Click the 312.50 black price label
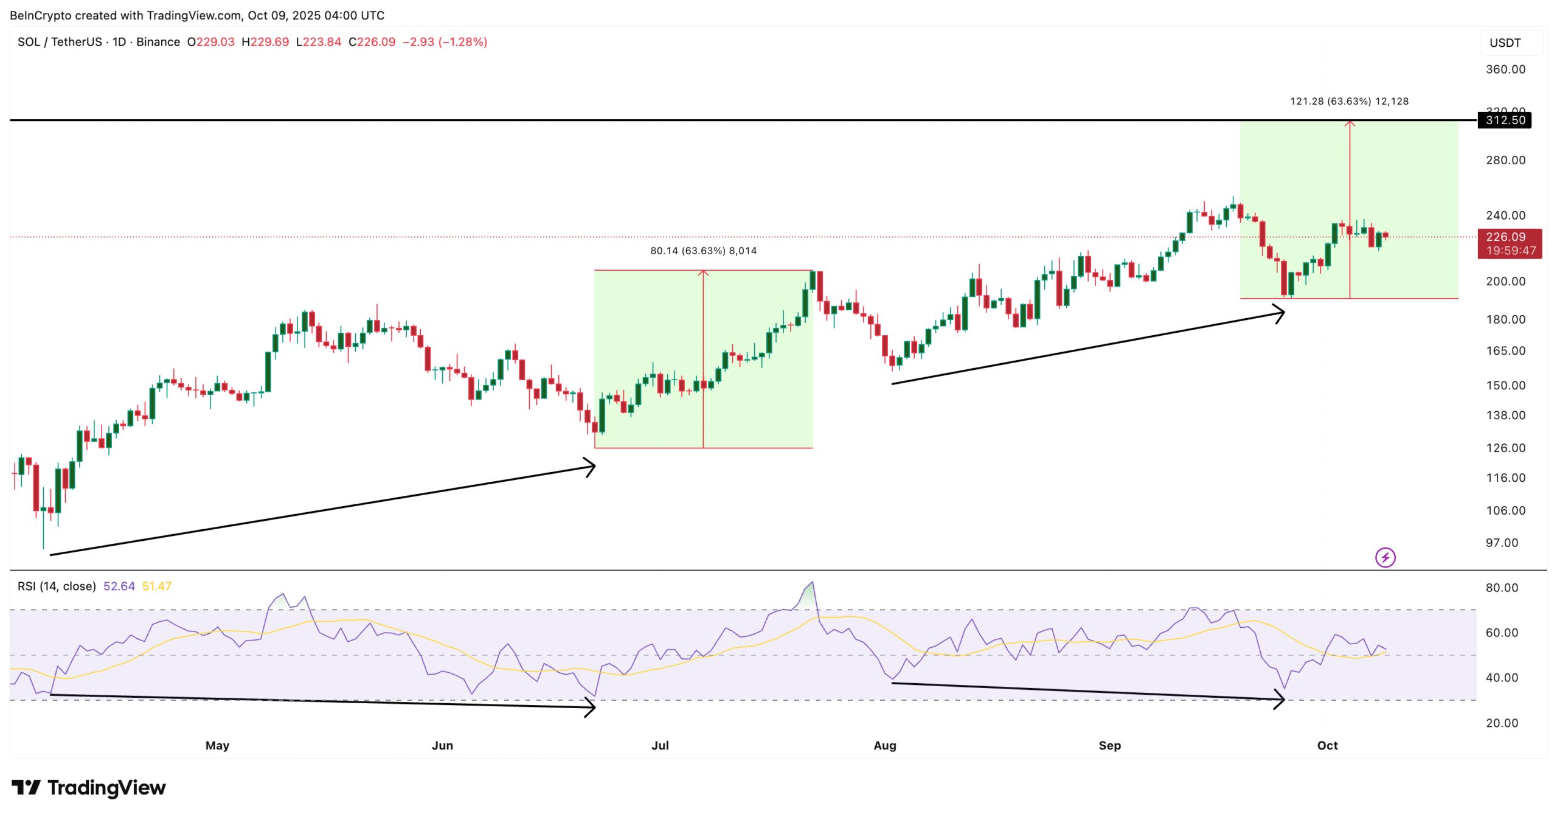The height and width of the screenshot is (817, 1557). click(x=1505, y=120)
